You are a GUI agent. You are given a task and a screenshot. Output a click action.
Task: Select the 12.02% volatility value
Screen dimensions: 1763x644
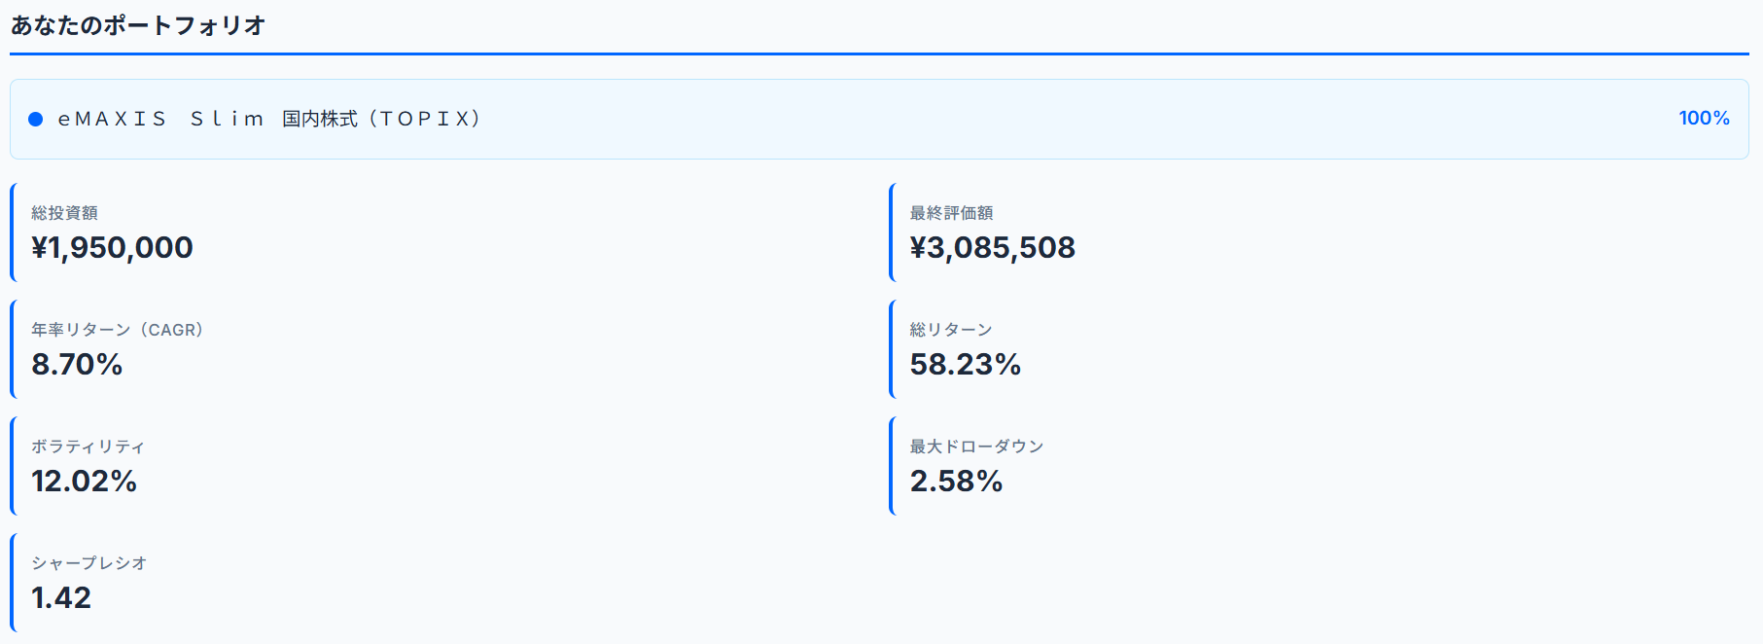coord(84,482)
